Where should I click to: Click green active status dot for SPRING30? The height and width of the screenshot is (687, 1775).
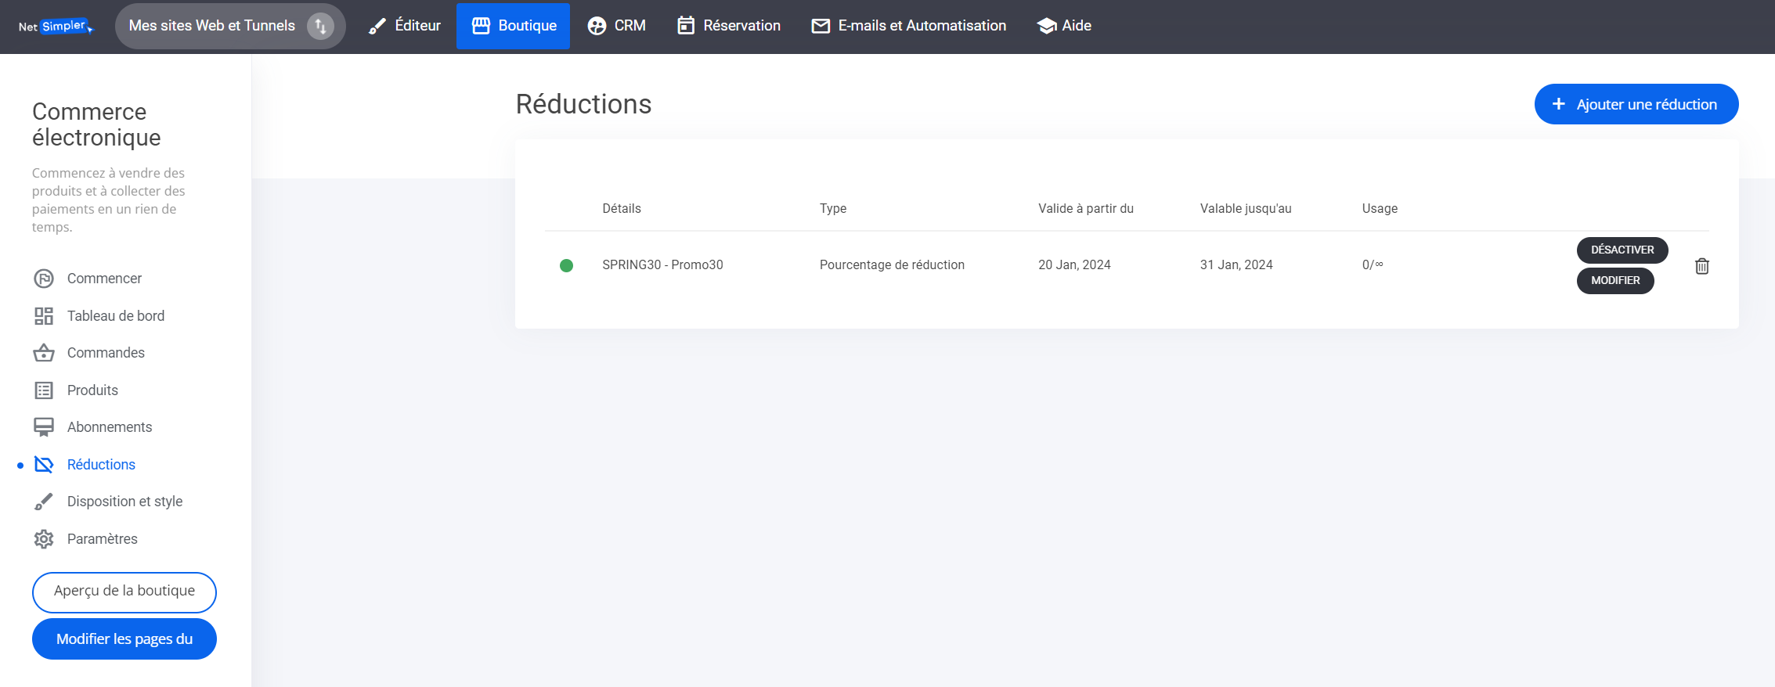566,265
